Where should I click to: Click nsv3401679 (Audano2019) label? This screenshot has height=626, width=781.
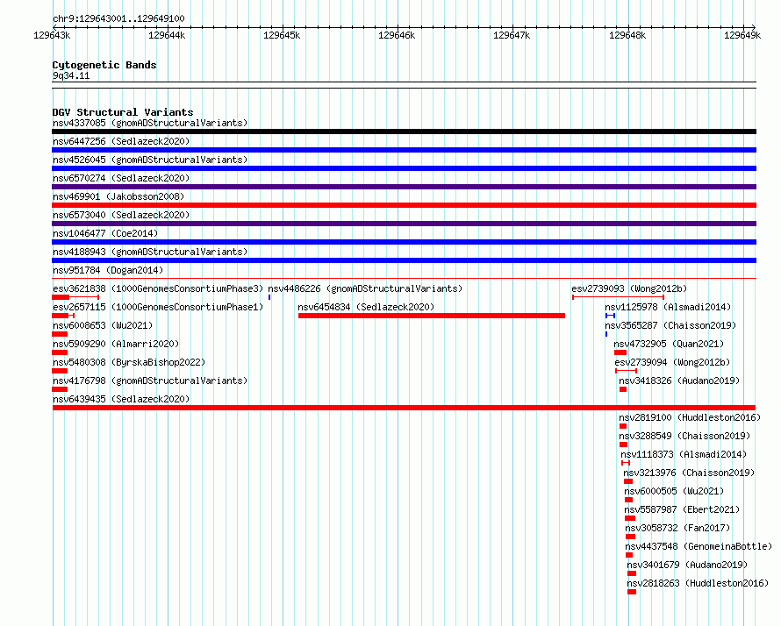click(687, 565)
